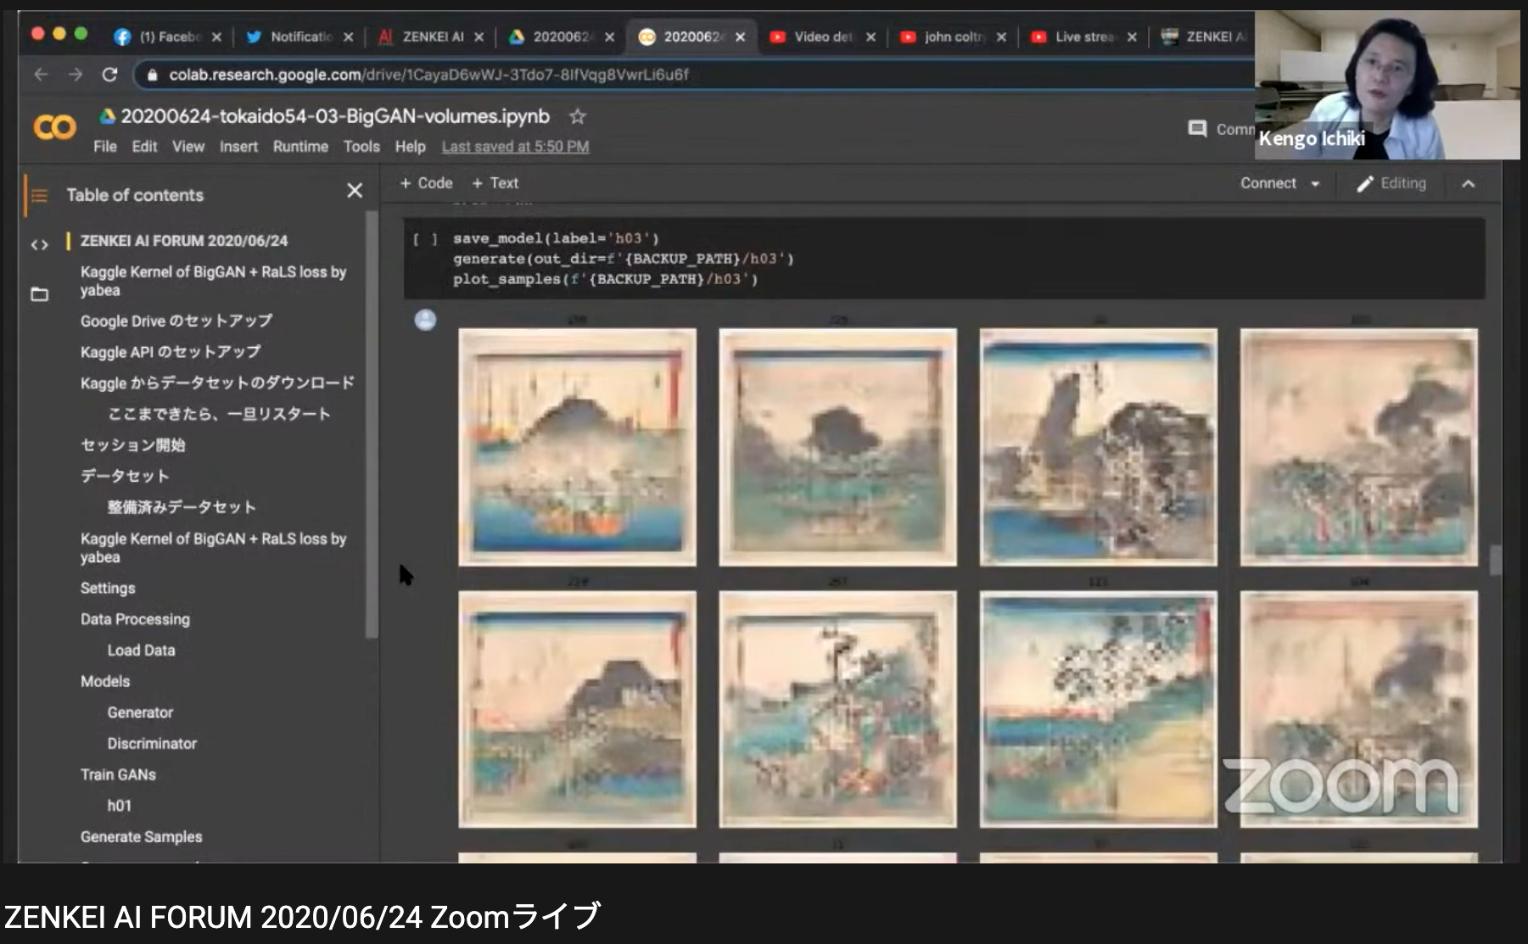Go to Load Data section
Image resolution: width=1528 pixels, height=944 pixels.
141,651
